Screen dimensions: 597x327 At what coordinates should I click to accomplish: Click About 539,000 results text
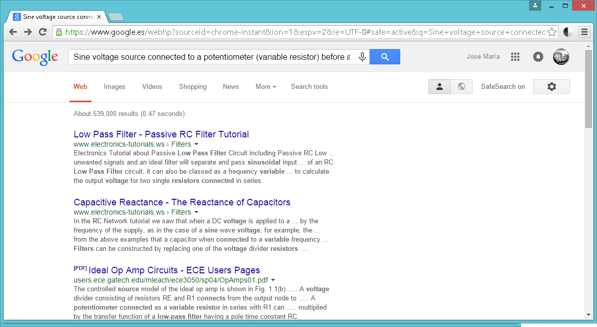(x=129, y=114)
